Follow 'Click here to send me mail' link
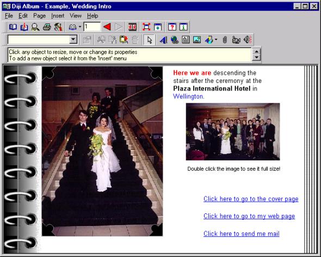The image size is (321, 257). [242, 234]
